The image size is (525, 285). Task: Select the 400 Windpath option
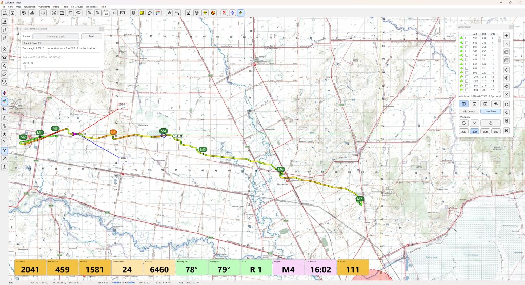pos(474,132)
